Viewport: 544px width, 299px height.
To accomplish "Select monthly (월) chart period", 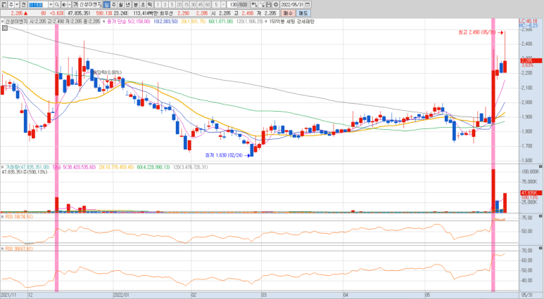I will [x=121, y=4].
